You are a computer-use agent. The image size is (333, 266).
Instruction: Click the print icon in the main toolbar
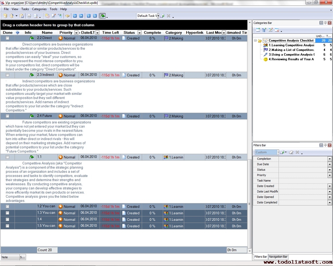click(29, 16)
